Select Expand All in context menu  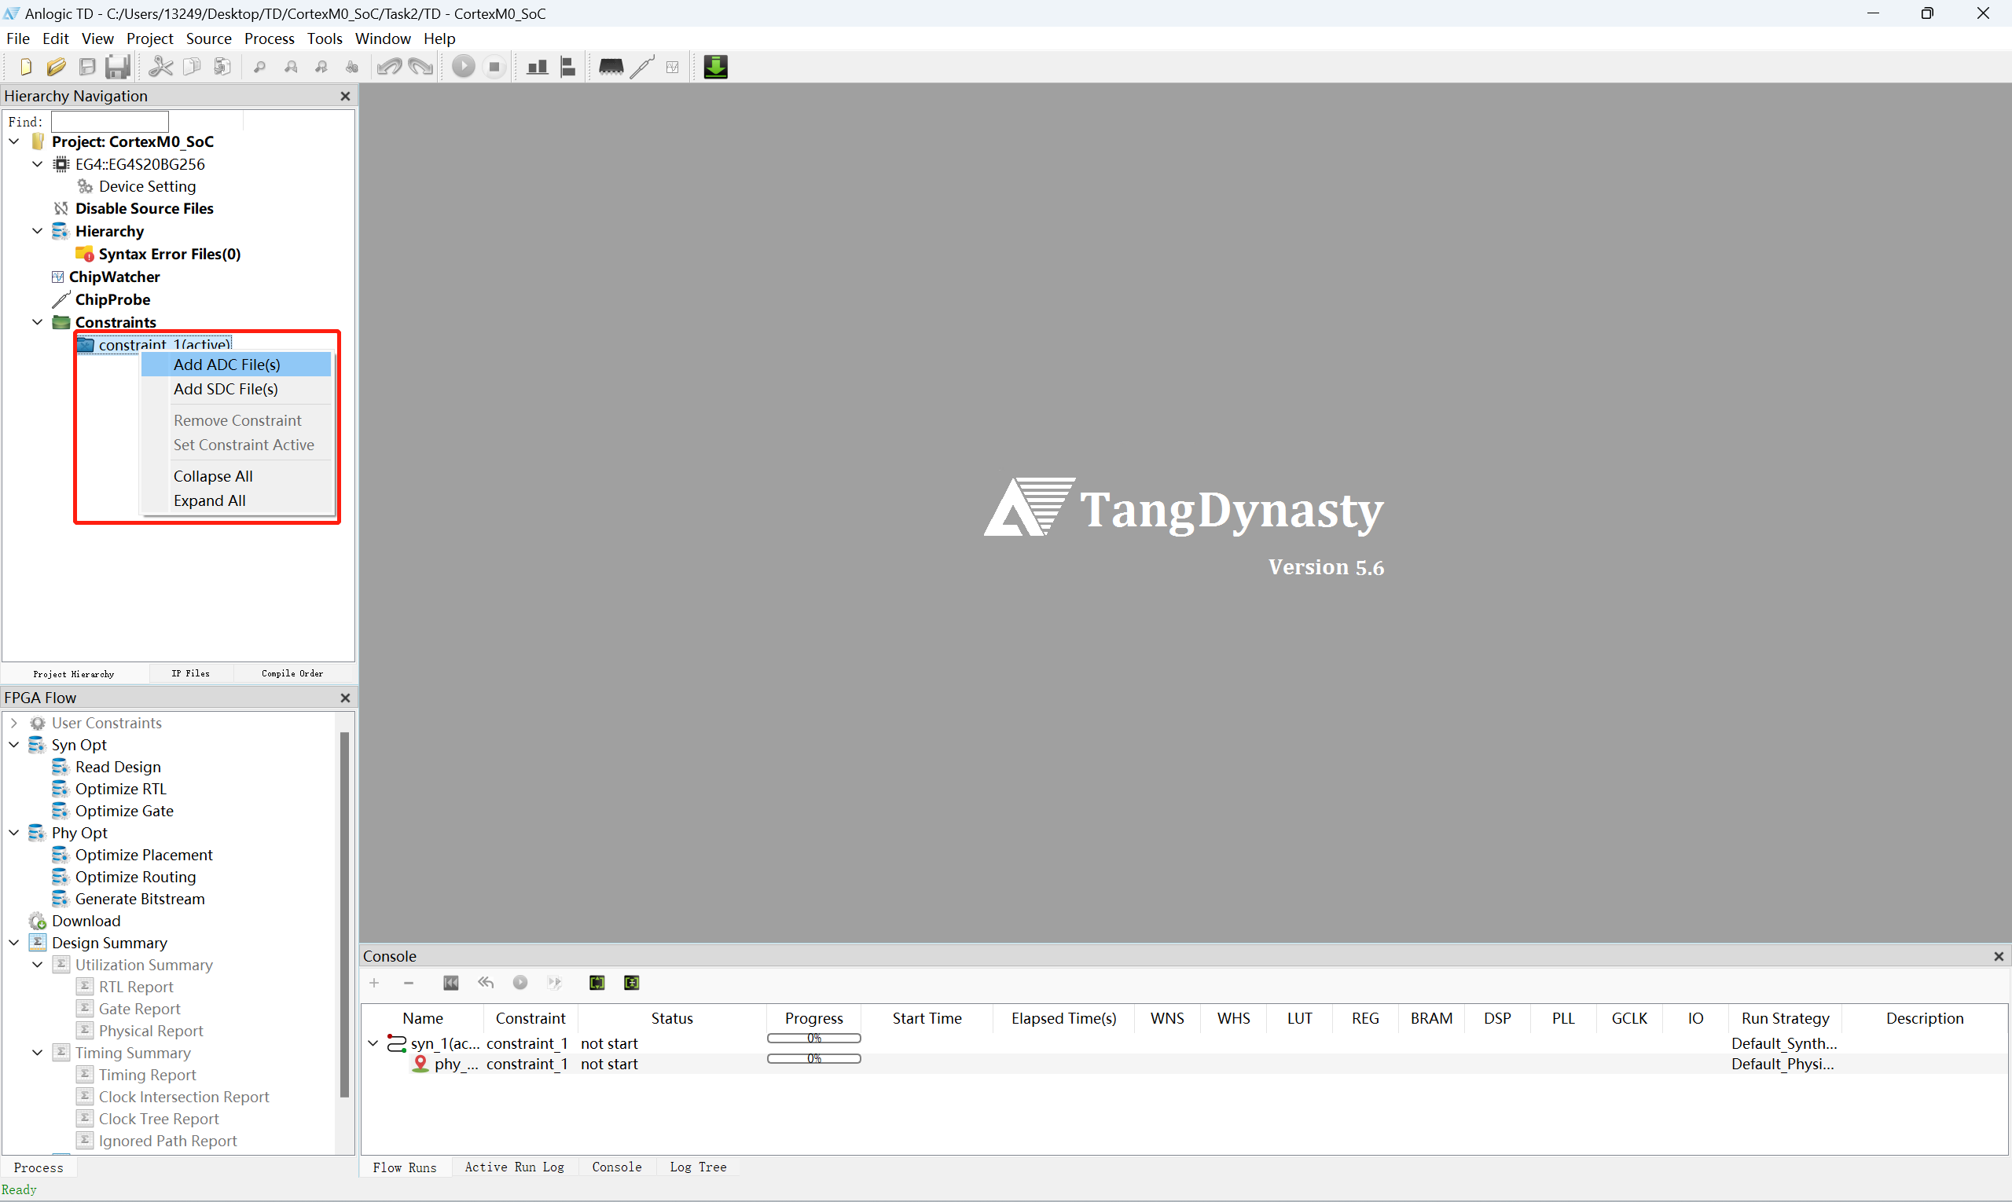pos(209,500)
